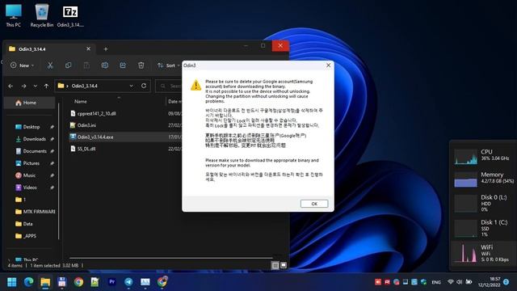Image resolution: width=517 pixels, height=291 pixels.
Task: Switch Explorer to details view icon
Action: pyautogui.click(x=275, y=265)
